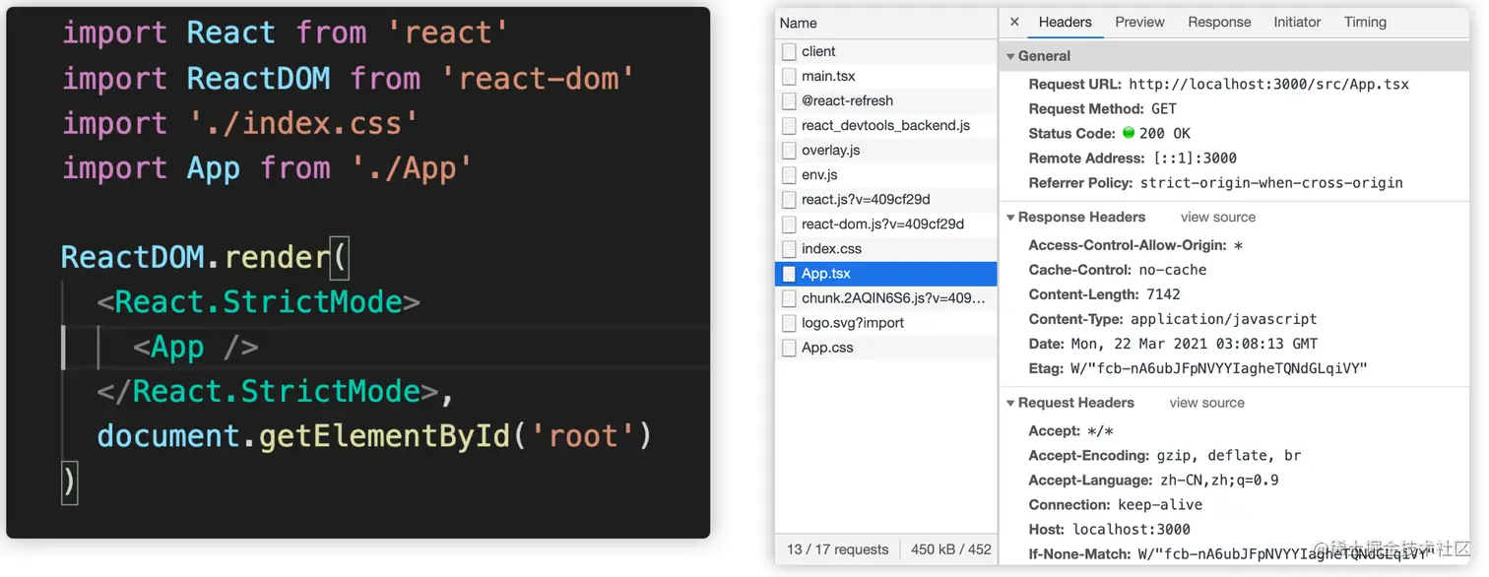1489x577 pixels.
Task: Click the file icon for chunk.2AQIN6S6.js
Action: (x=789, y=298)
